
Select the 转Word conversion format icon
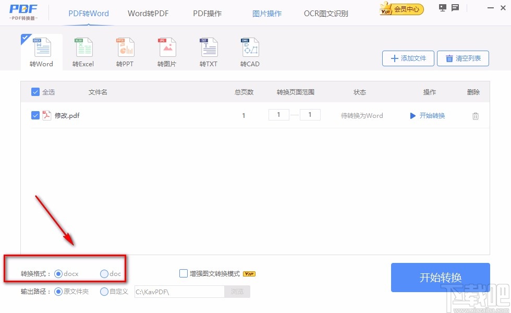coord(41,50)
